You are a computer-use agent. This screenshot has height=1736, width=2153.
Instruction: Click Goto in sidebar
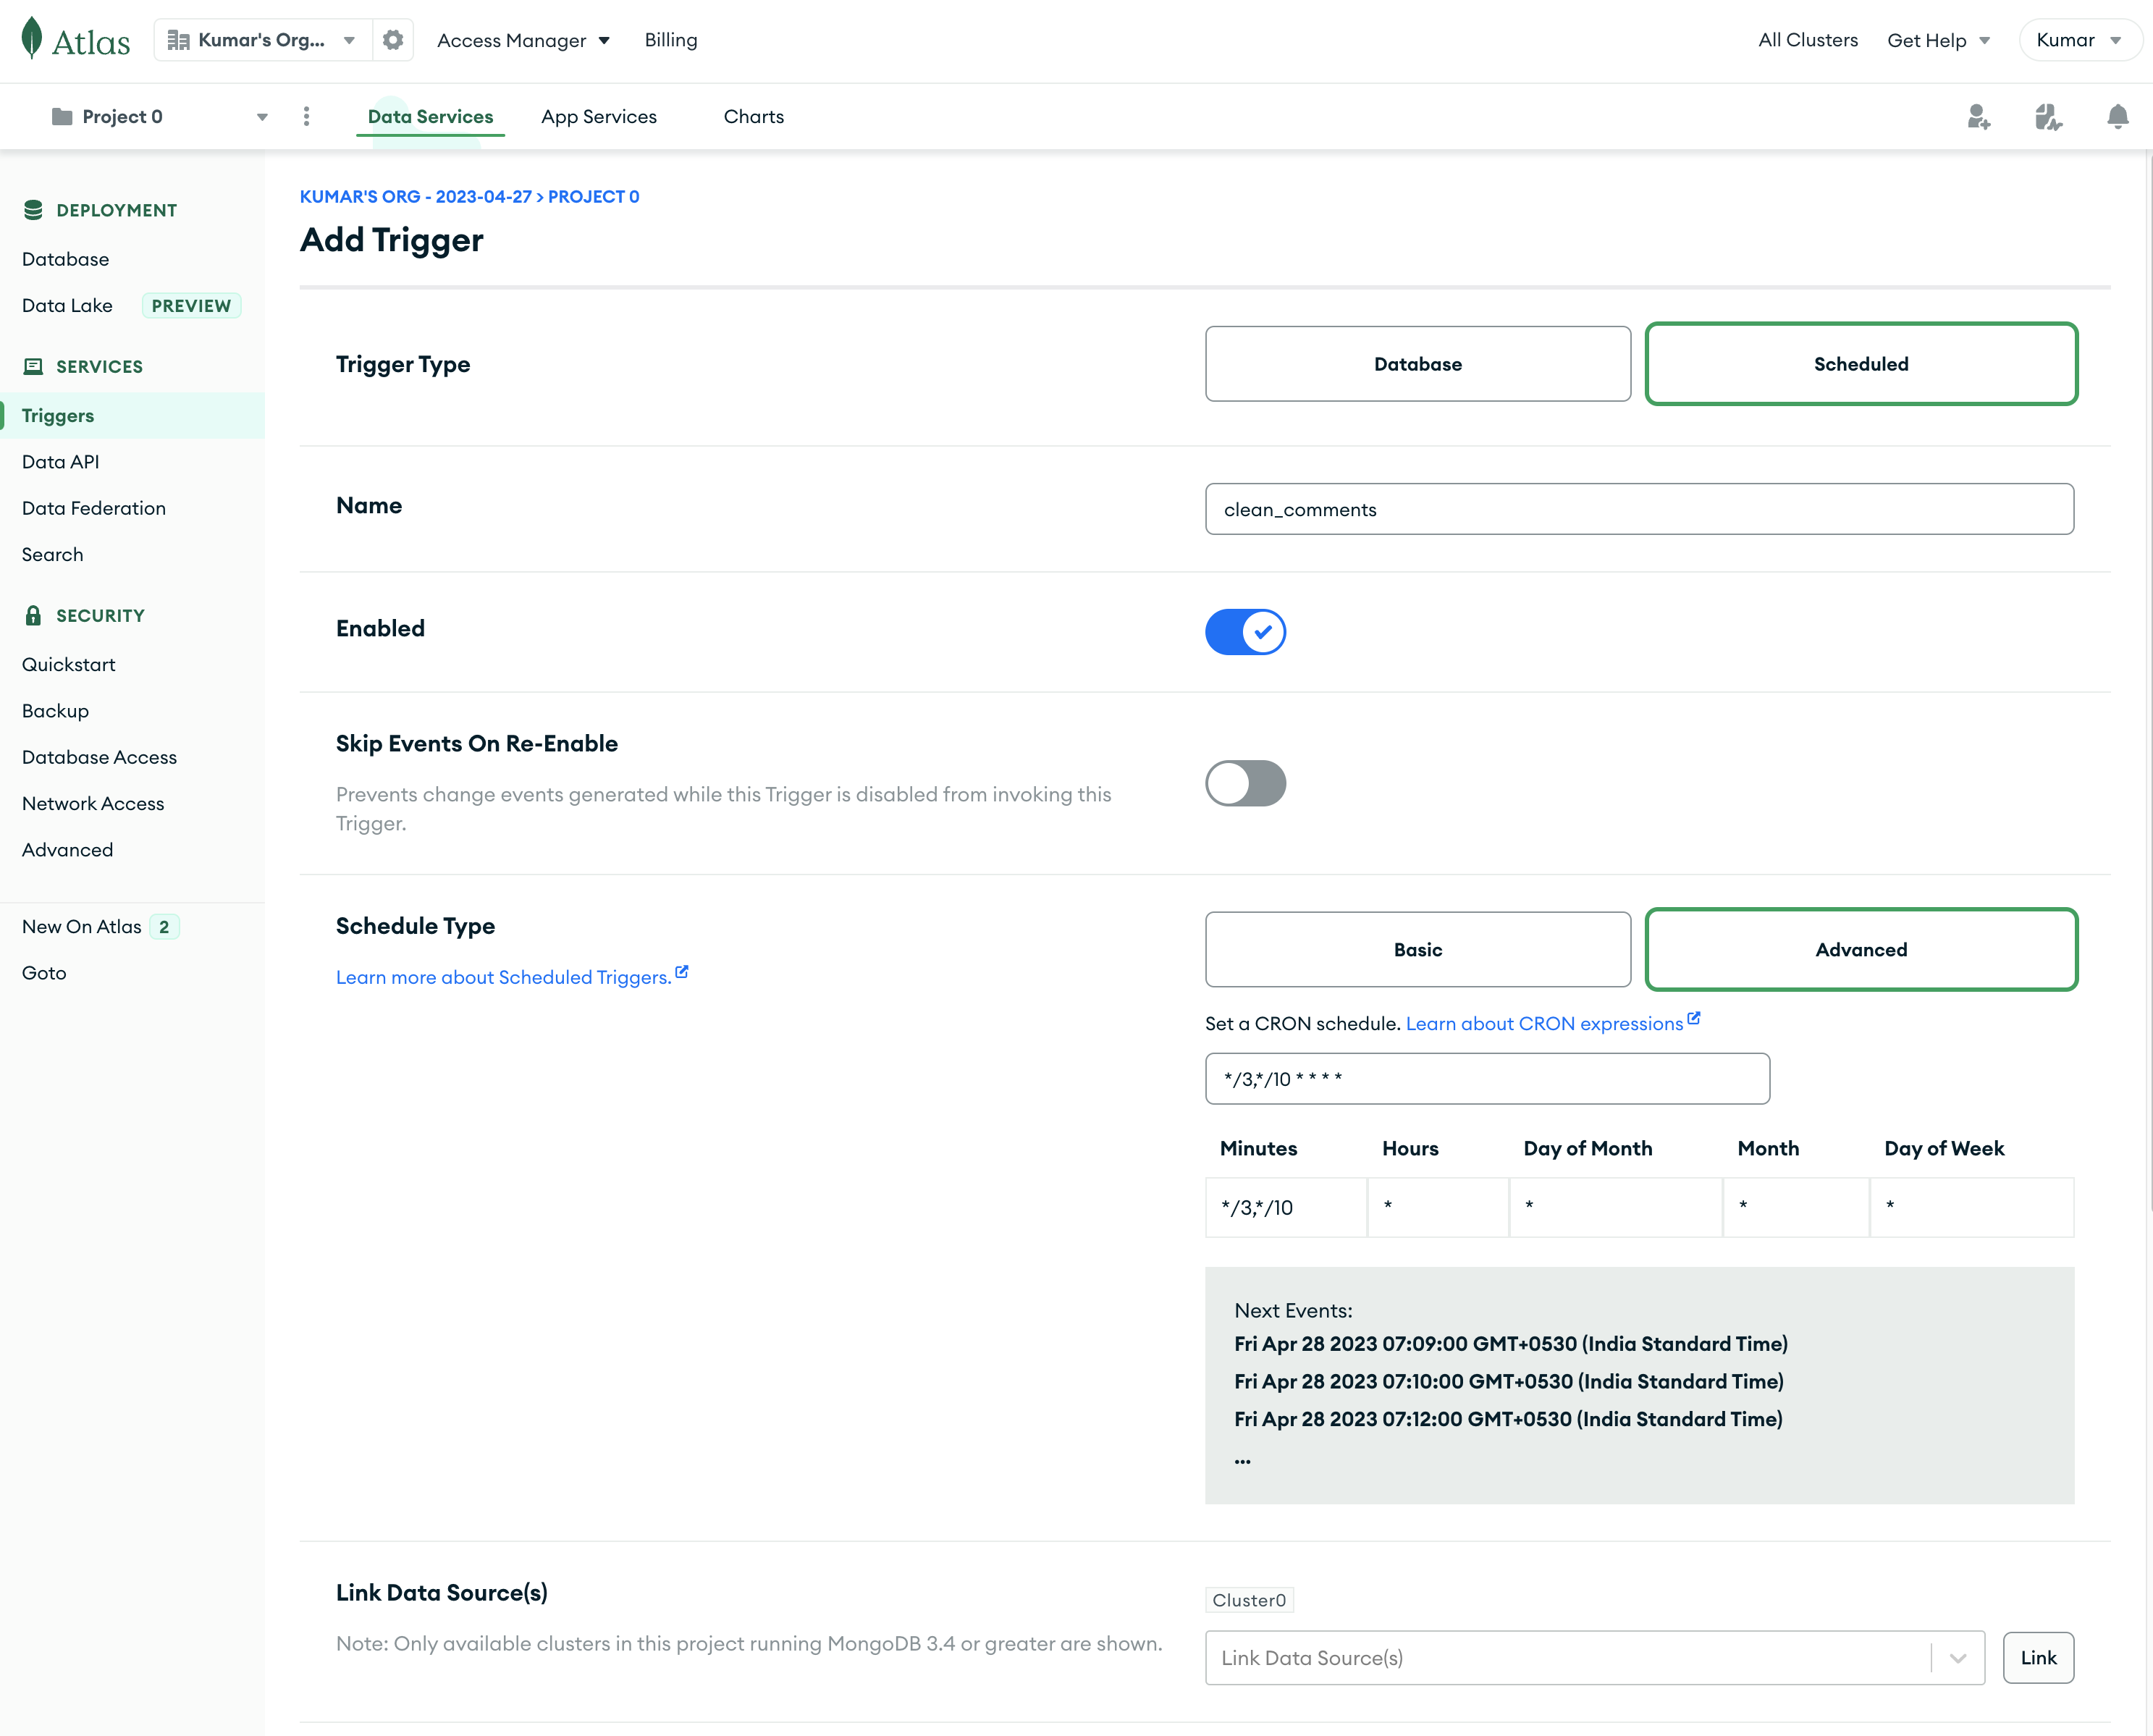coord(44,973)
